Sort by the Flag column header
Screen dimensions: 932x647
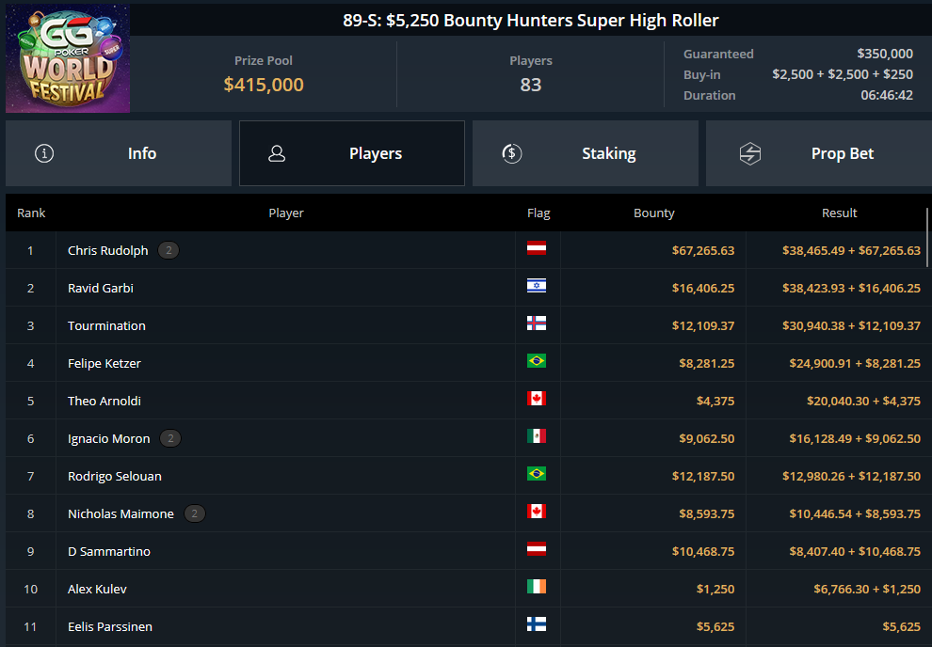[538, 213]
